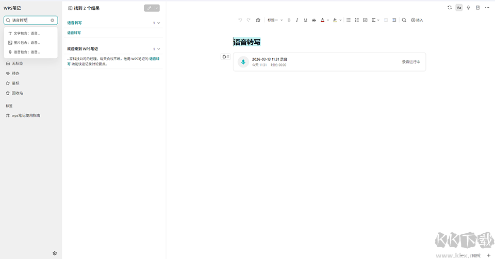Open the three-dot more options menu
Screen dimensions: 495x259
pyautogui.click(x=487, y=8)
